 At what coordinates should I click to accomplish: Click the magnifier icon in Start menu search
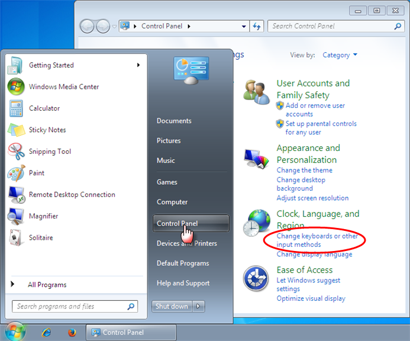coord(131,306)
